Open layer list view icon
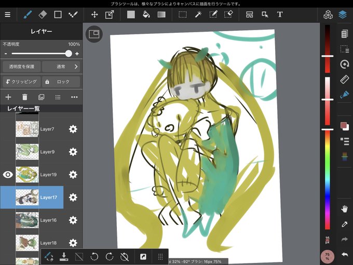 (58, 97)
